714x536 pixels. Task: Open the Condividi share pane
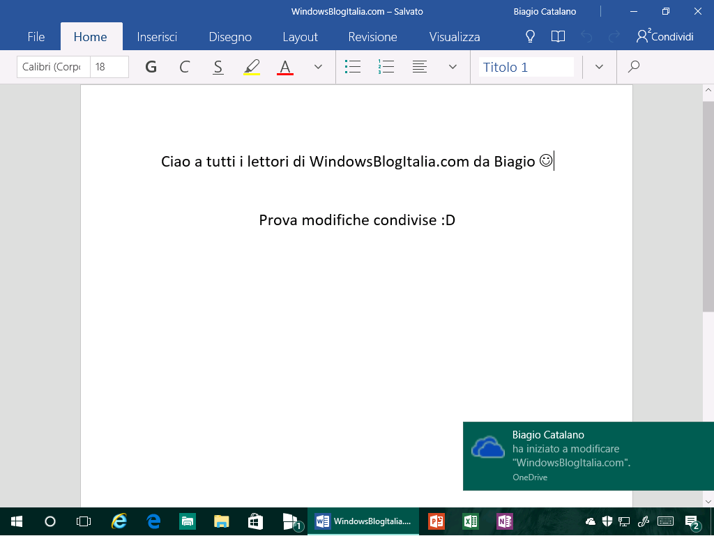click(x=664, y=36)
